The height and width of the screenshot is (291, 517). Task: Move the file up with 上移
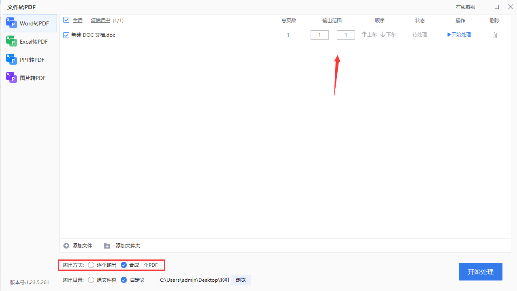(x=369, y=35)
